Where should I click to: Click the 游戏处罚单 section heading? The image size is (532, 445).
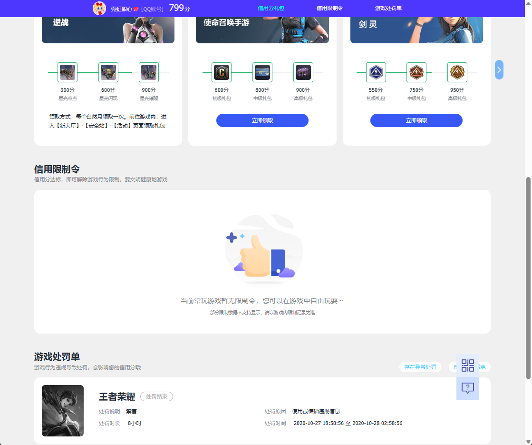57,356
